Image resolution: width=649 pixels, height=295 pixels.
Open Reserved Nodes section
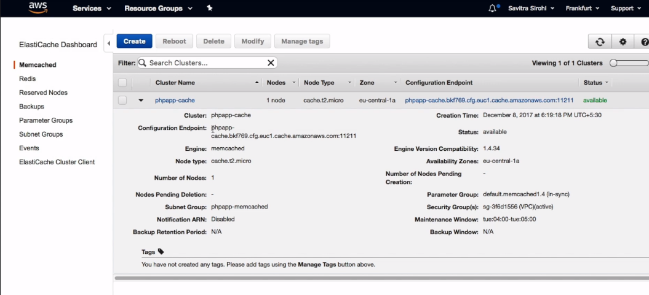tap(43, 93)
